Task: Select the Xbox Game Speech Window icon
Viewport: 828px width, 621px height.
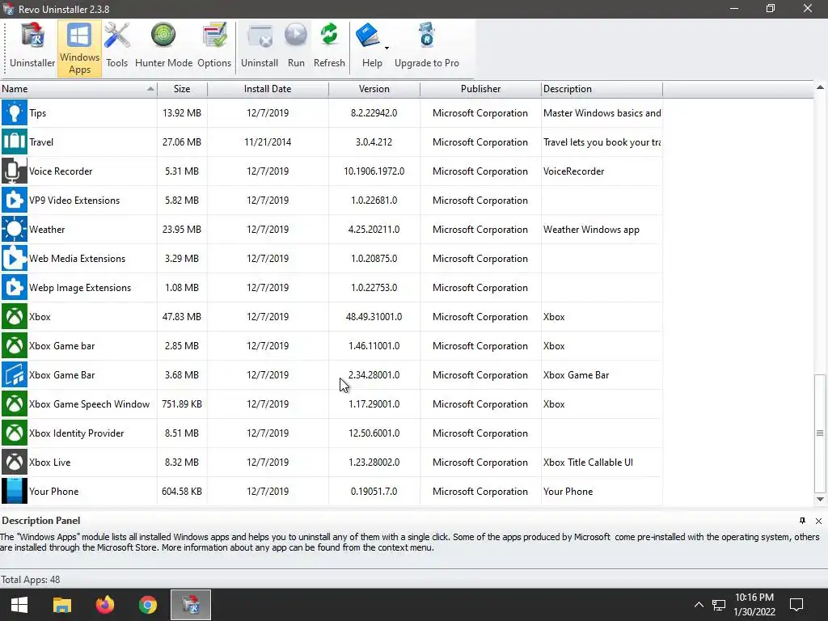Action: pos(15,403)
